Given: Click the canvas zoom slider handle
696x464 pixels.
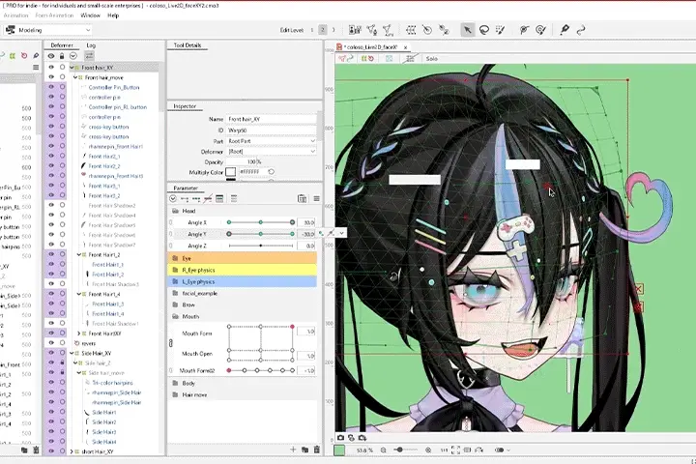Looking at the screenshot, I should [x=400, y=449].
